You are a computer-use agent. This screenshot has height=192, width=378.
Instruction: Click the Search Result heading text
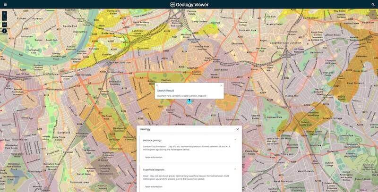point(165,91)
